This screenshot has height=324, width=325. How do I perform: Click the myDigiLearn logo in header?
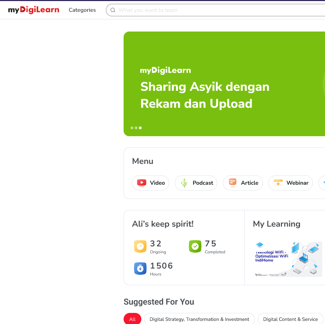click(x=34, y=10)
